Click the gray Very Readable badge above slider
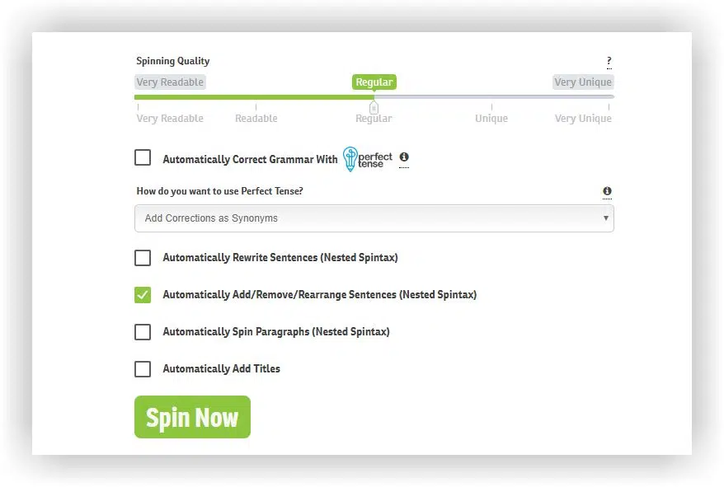This screenshot has width=724, height=487. coord(170,82)
